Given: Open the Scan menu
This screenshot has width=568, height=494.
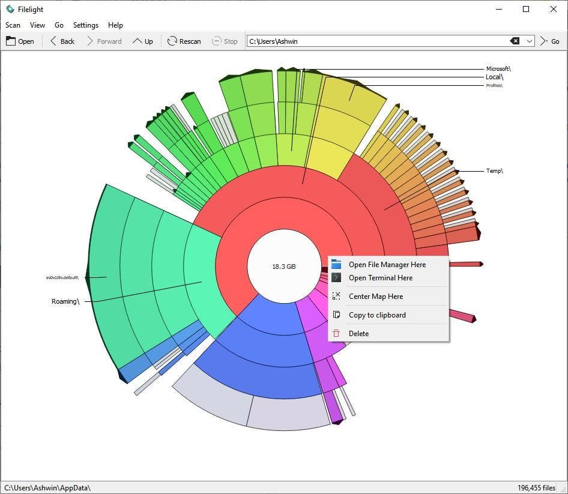Looking at the screenshot, I should (x=13, y=25).
